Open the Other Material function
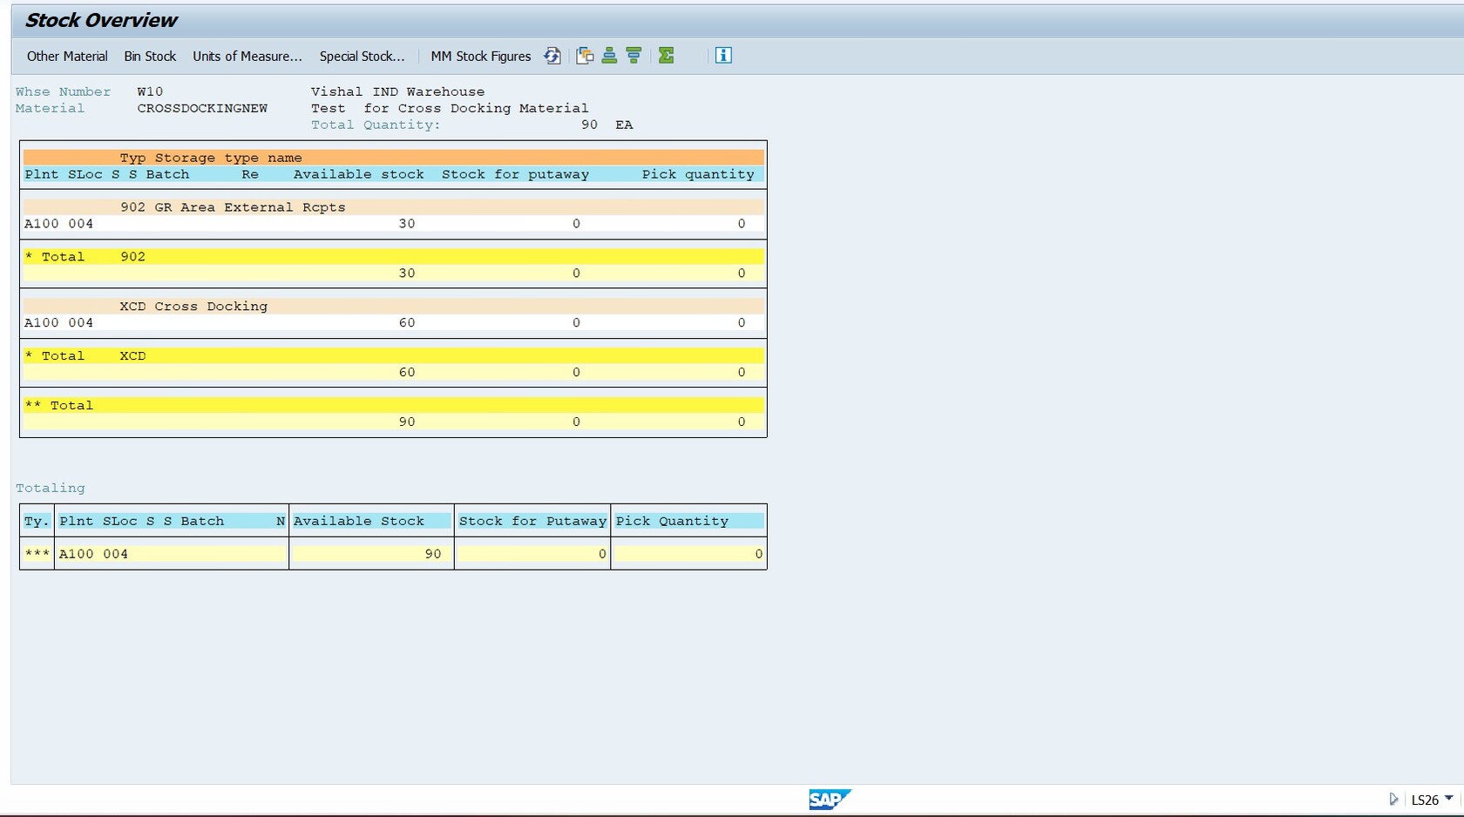 pyautogui.click(x=67, y=56)
